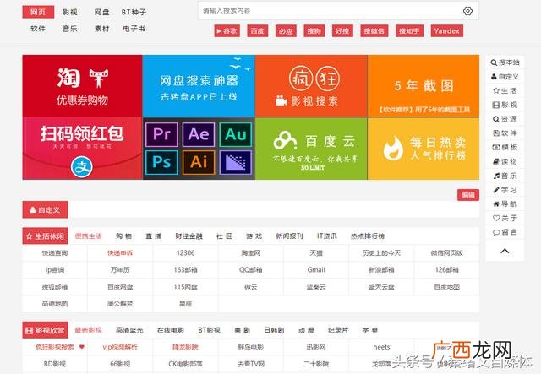Switch to the 热点排行榜 sub-tab
Image resolution: width=541 pixels, height=374 pixels.
pos(368,236)
